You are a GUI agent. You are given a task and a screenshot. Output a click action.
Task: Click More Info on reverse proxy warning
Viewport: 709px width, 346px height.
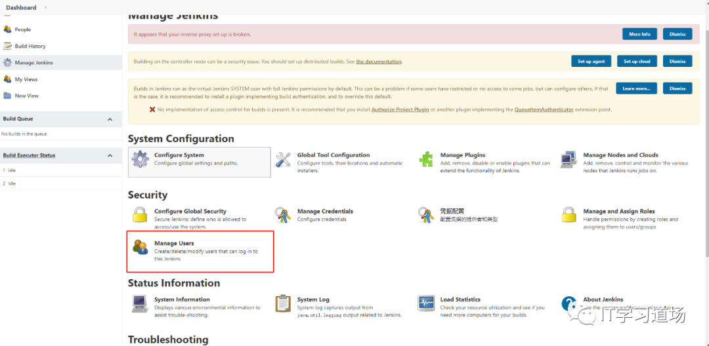640,34
